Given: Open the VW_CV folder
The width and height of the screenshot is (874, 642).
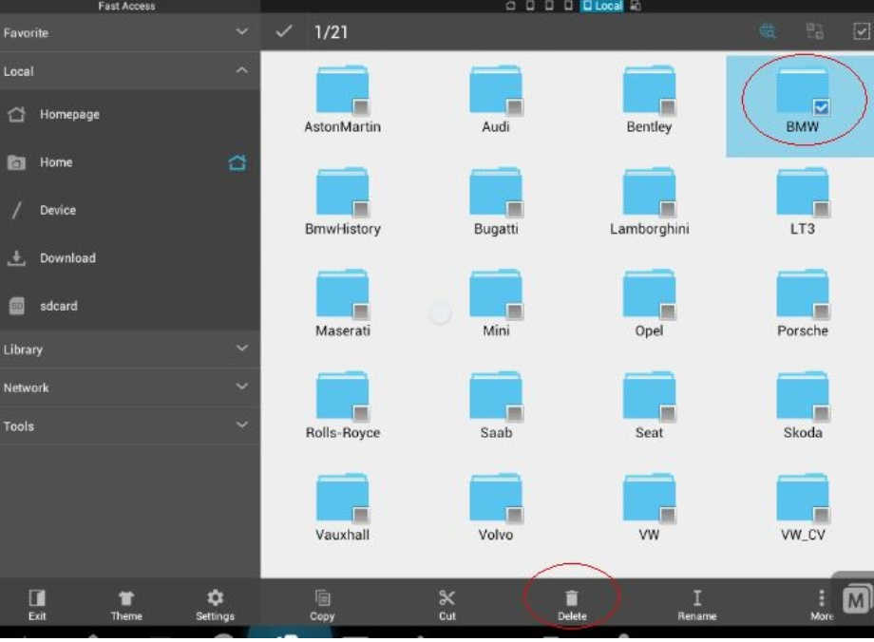Looking at the screenshot, I should click(x=802, y=507).
